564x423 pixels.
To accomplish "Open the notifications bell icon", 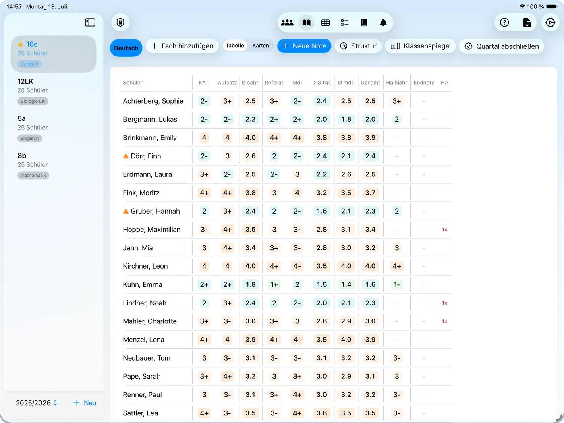I will coord(383,23).
